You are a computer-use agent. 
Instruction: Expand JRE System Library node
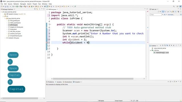tap(3, 14)
